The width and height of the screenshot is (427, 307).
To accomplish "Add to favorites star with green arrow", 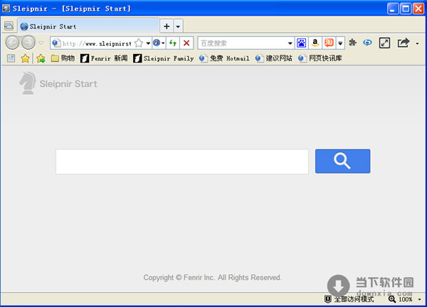I will coord(41,58).
